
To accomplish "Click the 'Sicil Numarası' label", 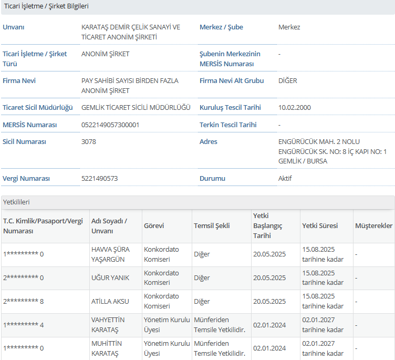I will pos(24,142).
